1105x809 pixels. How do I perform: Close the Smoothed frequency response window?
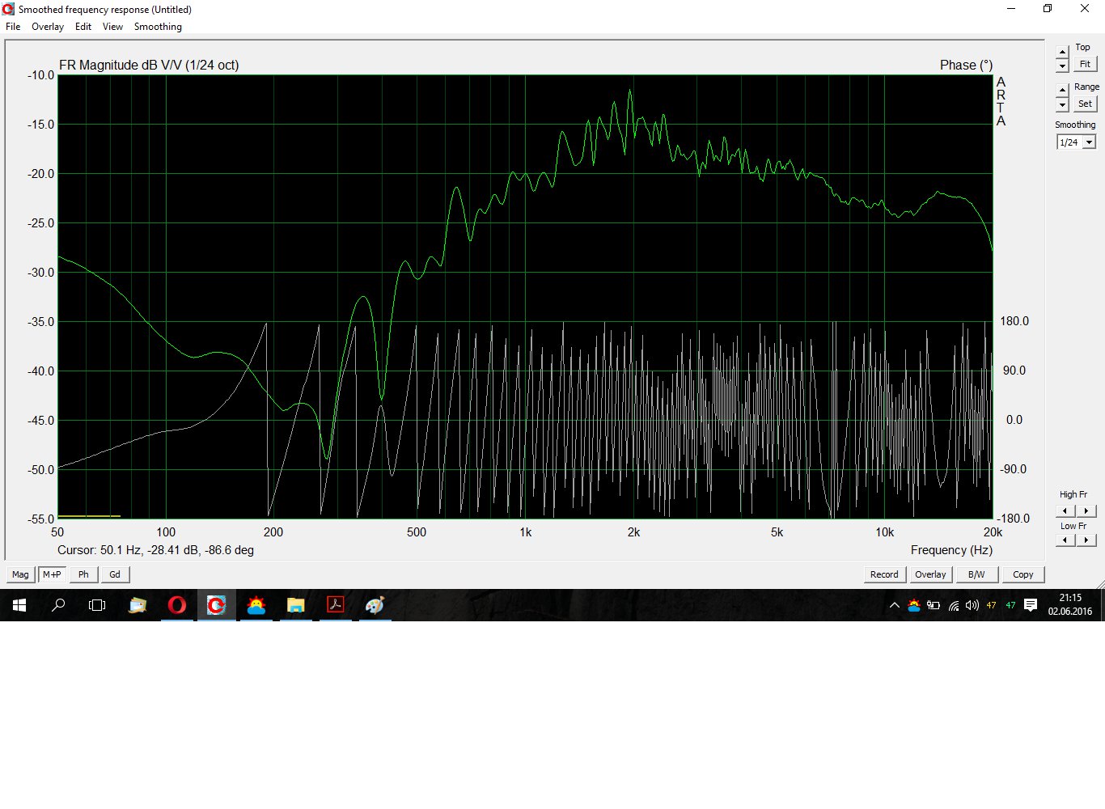tap(1085, 9)
